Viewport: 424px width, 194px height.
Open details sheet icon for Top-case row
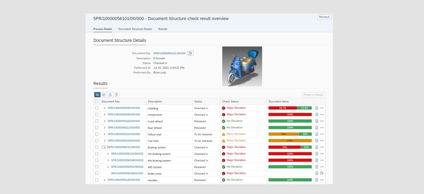click(x=317, y=141)
